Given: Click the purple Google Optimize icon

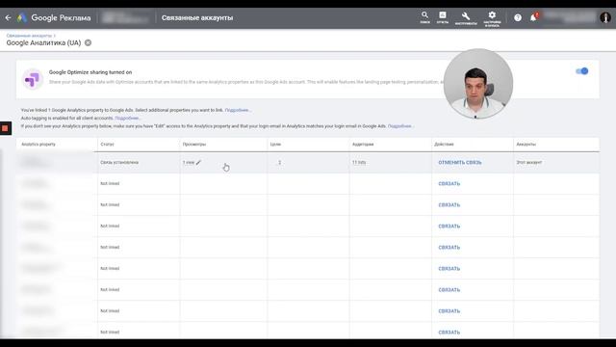Looking at the screenshot, I should coord(33,79).
